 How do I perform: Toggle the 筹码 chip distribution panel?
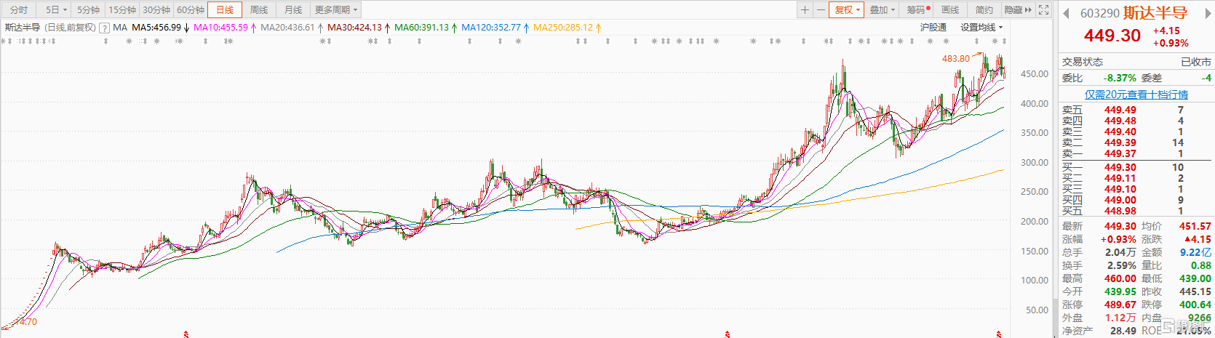point(918,10)
